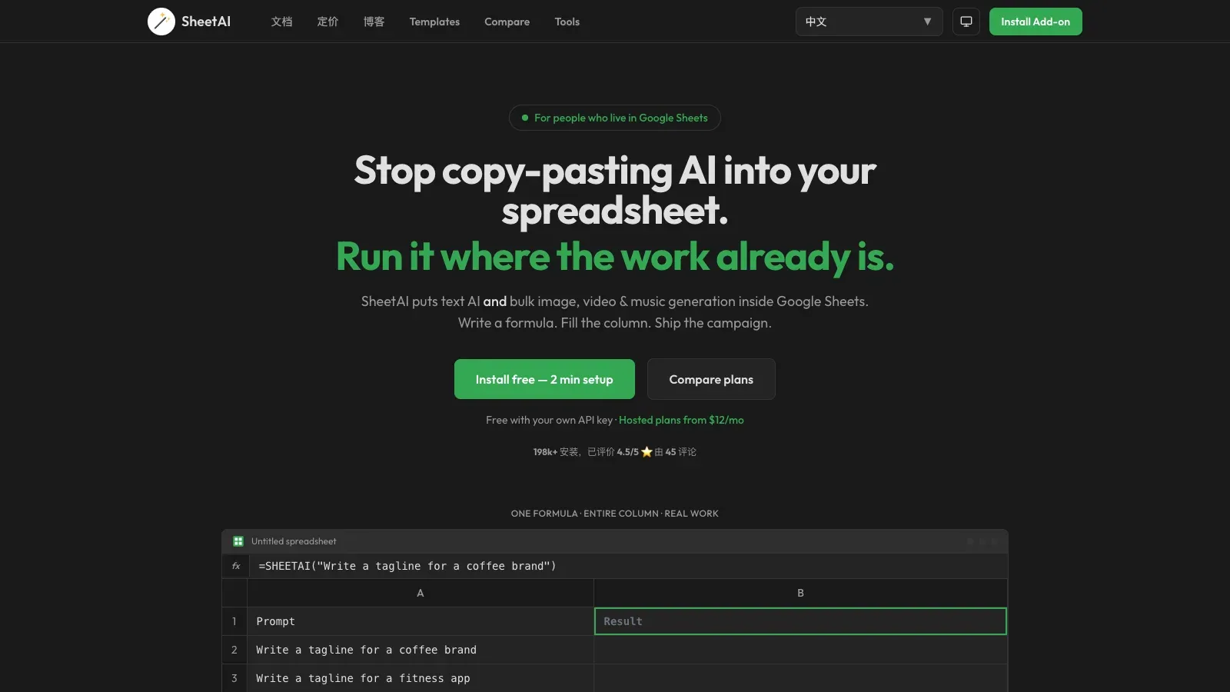
Task: Open the 定价 pricing page
Action: coord(328,22)
